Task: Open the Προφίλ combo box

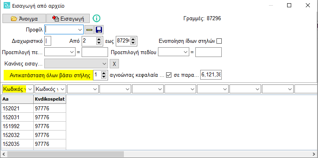Action: click(x=64, y=29)
